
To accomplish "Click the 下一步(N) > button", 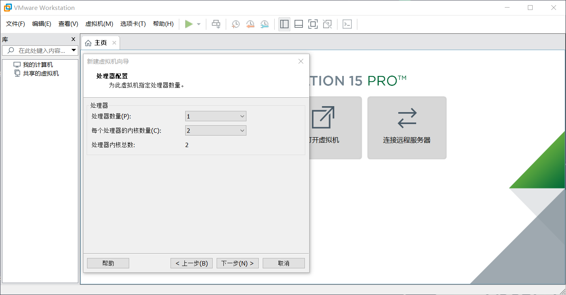I will point(238,263).
